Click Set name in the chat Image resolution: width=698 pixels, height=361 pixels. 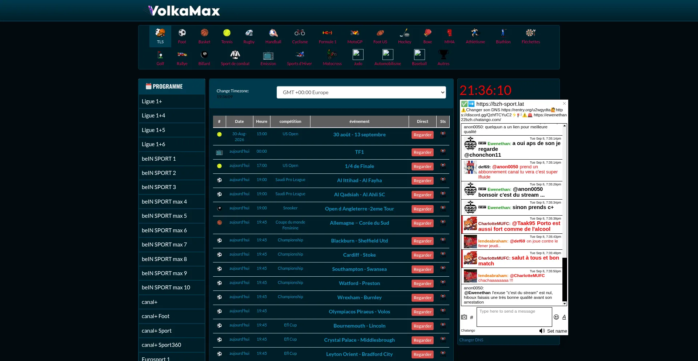(557, 331)
